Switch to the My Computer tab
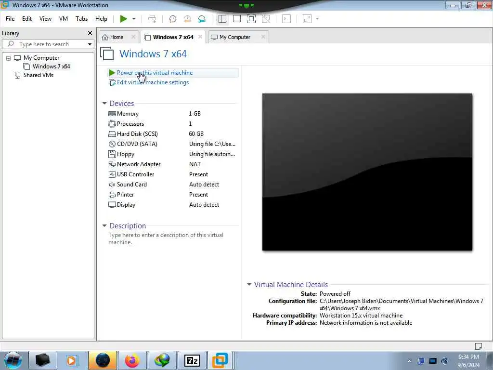493x370 pixels. point(235,37)
